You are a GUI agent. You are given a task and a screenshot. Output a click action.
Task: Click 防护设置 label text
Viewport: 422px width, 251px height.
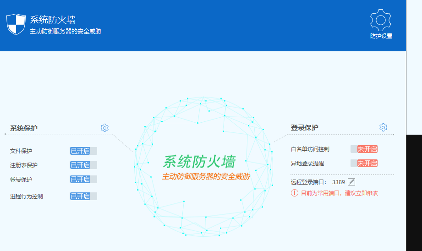pyautogui.click(x=381, y=36)
